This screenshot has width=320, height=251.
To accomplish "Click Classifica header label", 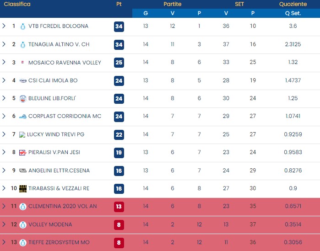I will (17, 4).
